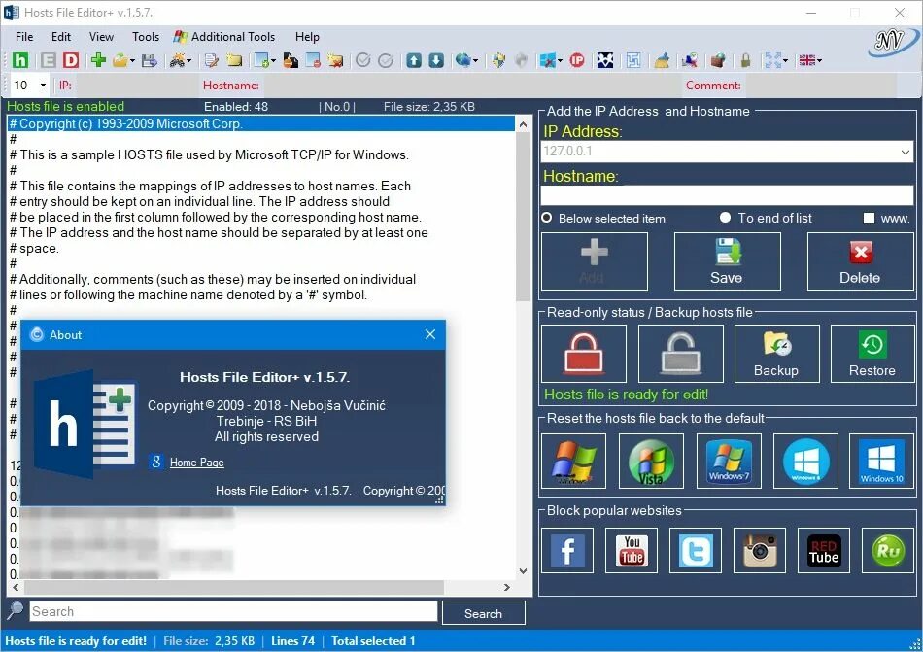Open the Tools menu
The height and width of the screenshot is (652, 923).
coord(146,37)
